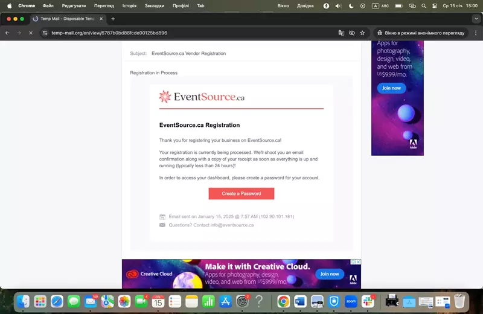Open Google Chrome from the dock
Viewport: 483px width, 314px height.
(x=283, y=301)
